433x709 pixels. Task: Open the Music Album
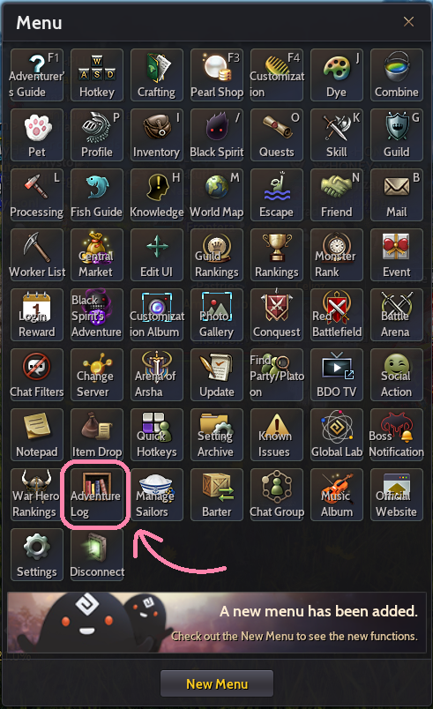click(337, 495)
